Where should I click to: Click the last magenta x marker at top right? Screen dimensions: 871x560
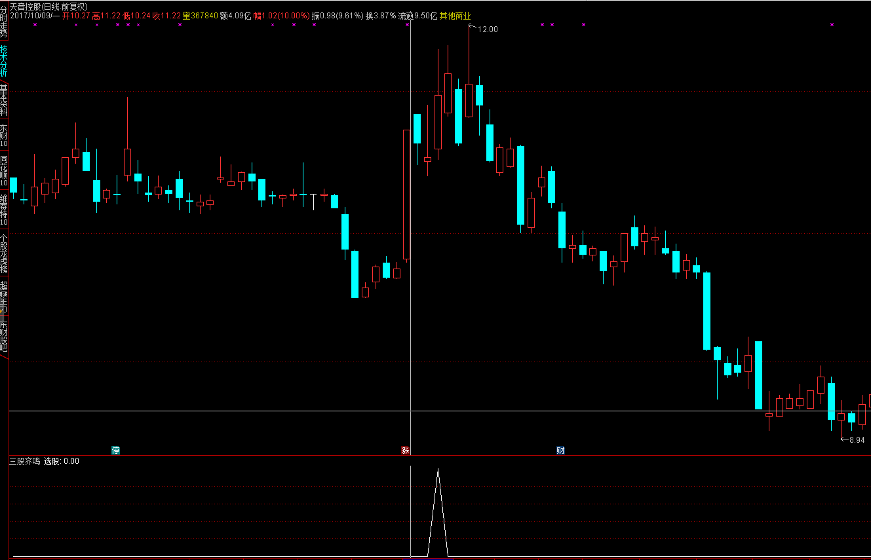point(832,25)
